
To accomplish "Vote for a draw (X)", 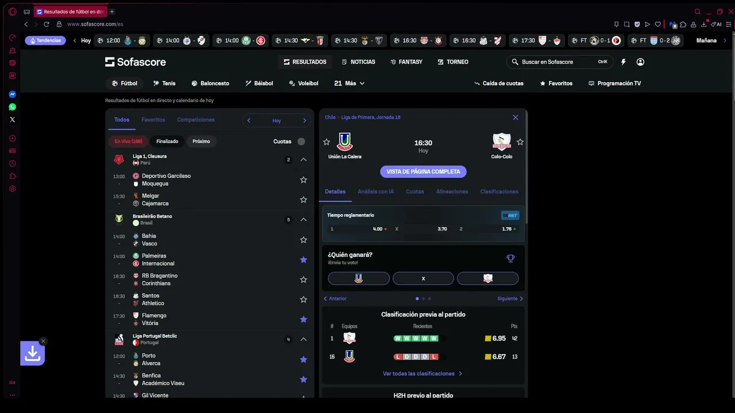I will pos(423,278).
